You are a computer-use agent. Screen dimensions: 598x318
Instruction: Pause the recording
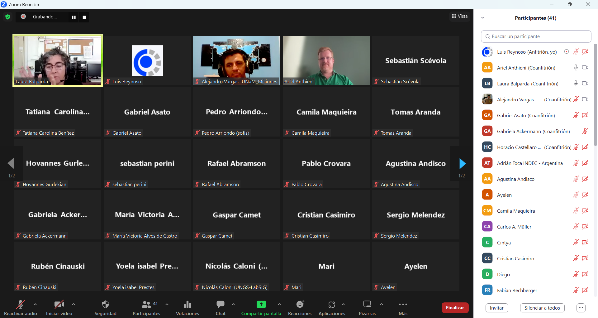[x=74, y=17]
